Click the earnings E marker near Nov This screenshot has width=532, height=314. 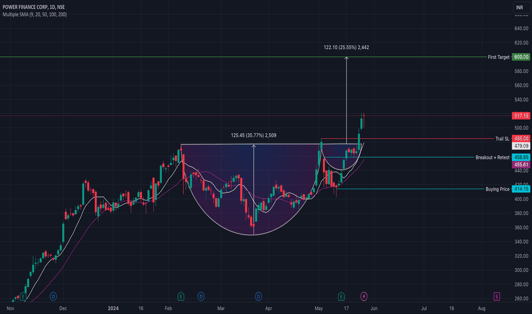pos(23,296)
